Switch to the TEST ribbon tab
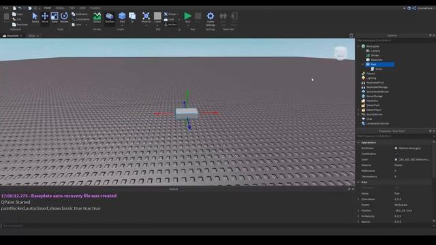Image resolution: width=436 pixels, height=245 pixels. [x=72, y=8]
